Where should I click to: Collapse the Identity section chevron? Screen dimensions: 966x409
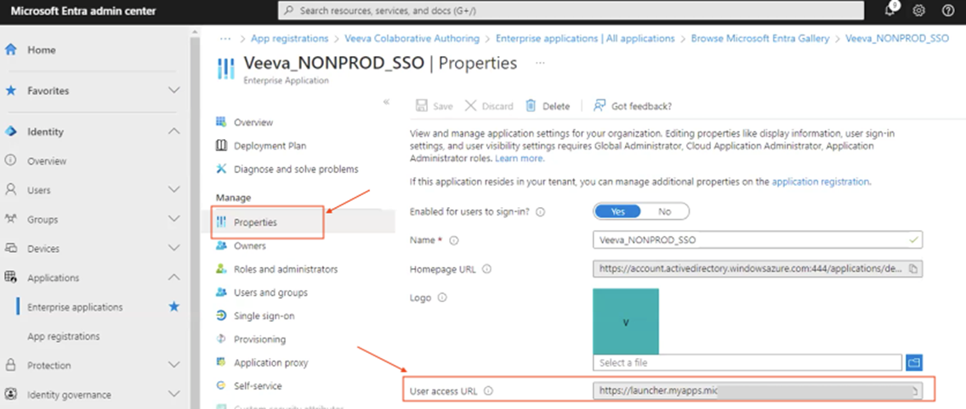(x=174, y=132)
